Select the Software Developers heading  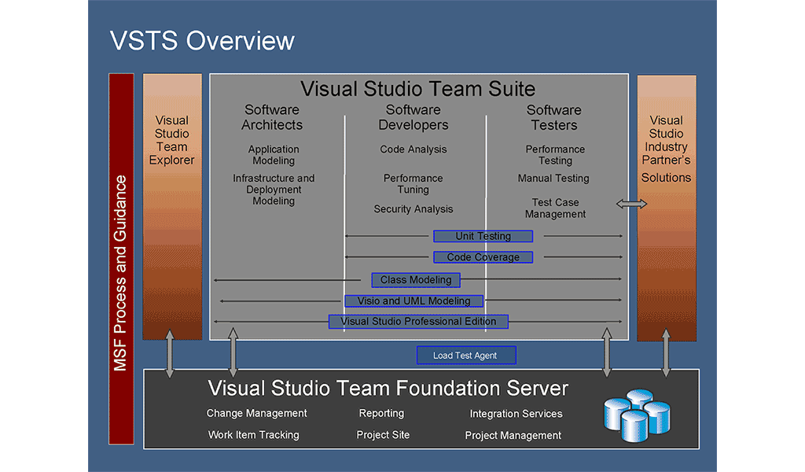(x=414, y=117)
